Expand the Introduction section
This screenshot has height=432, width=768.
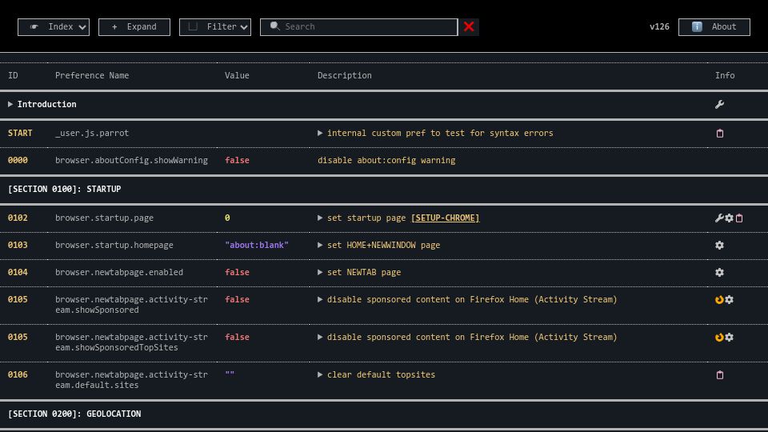point(10,104)
